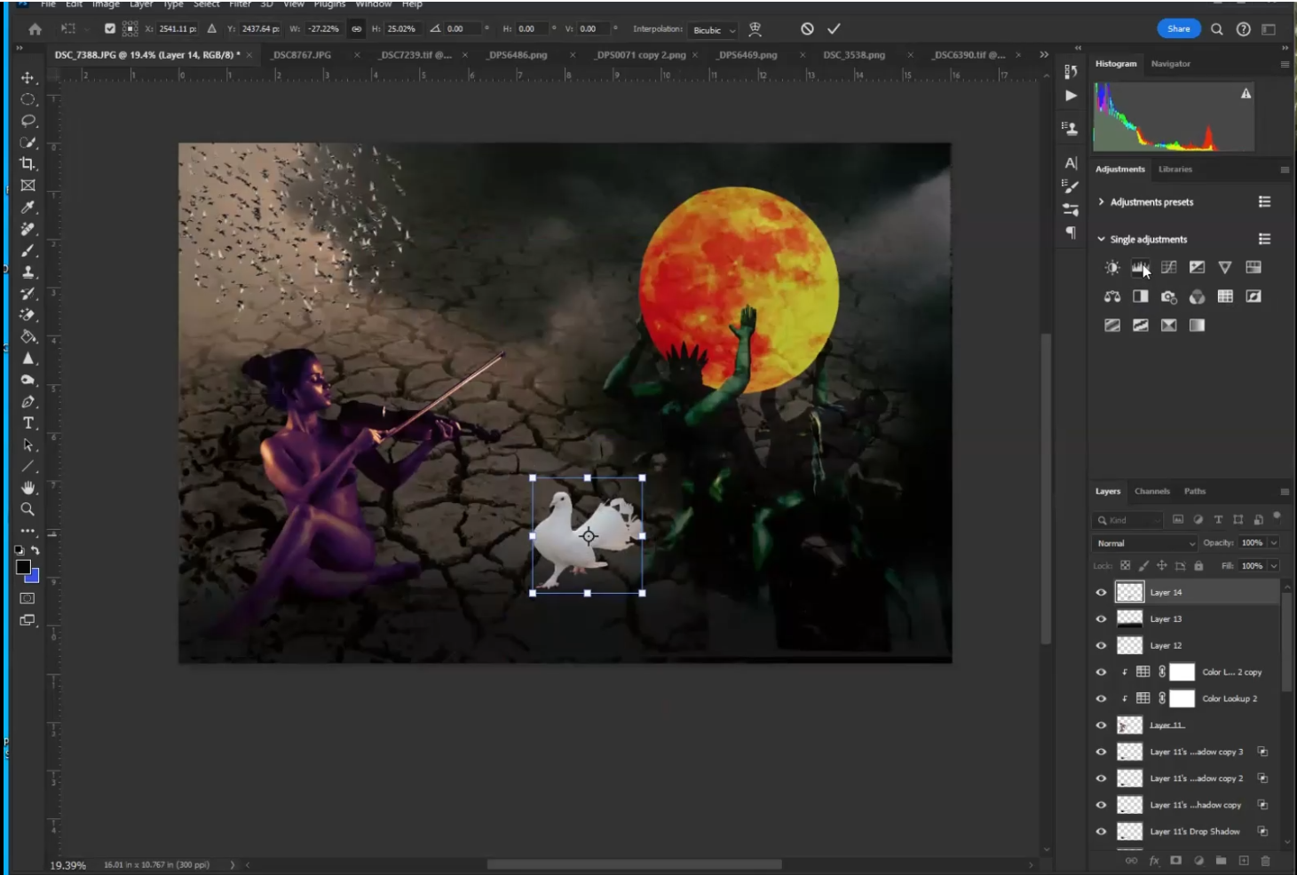Expand the Adjustments presets section
The height and width of the screenshot is (875, 1297).
[x=1102, y=202]
